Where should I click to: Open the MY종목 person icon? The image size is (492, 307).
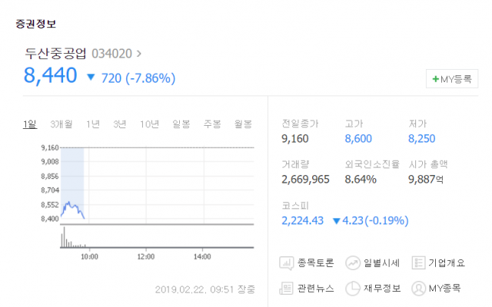(418, 289)
